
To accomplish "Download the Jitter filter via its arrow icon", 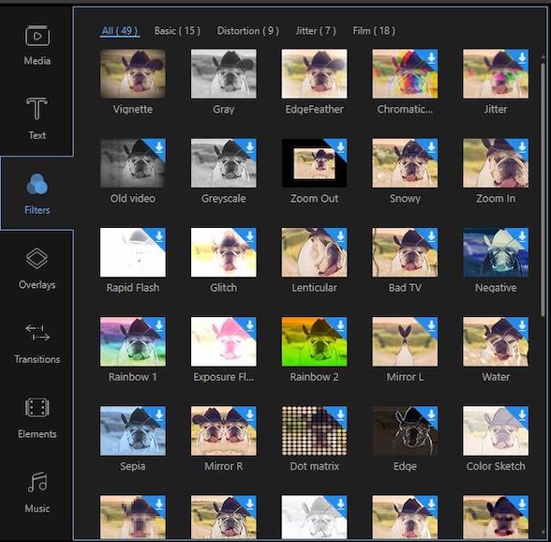I will [522, 57].
